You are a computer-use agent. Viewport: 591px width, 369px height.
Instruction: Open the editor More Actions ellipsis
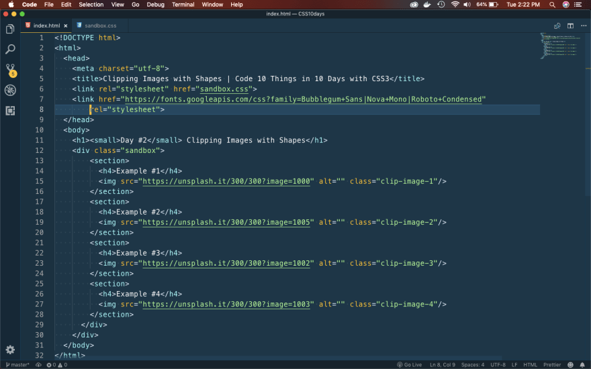[584, 26]
